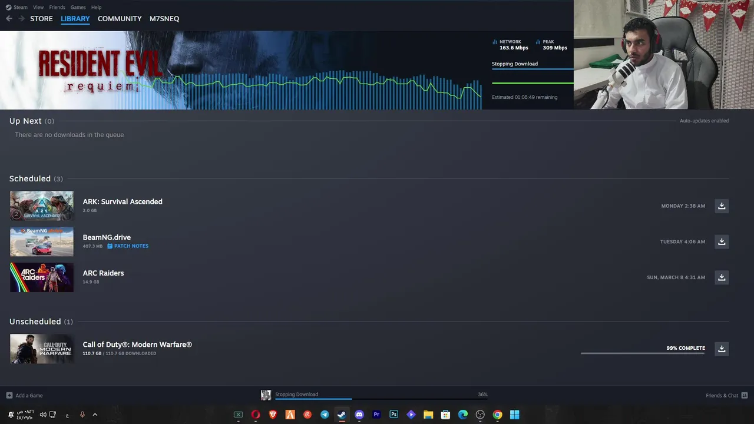Open File Explorer from taskbar
Screen dimensions: 754x424
(x=428, y=415)
